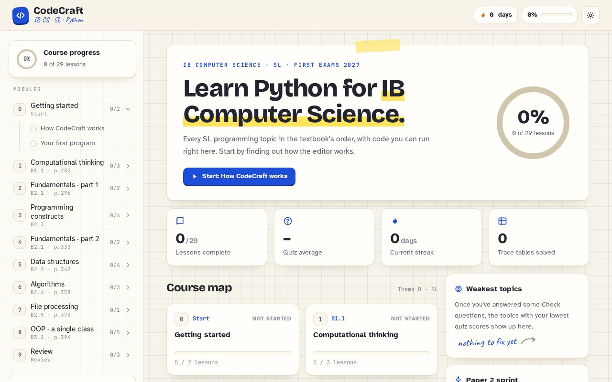Click the header 0% progress bar
Screen dimensions: 612x382
click(x=557, y=15)
